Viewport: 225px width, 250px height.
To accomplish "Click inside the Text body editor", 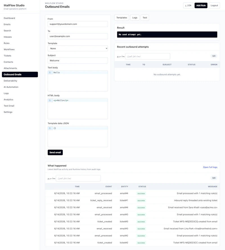I will pyautogui.click(x=78, y=81).
